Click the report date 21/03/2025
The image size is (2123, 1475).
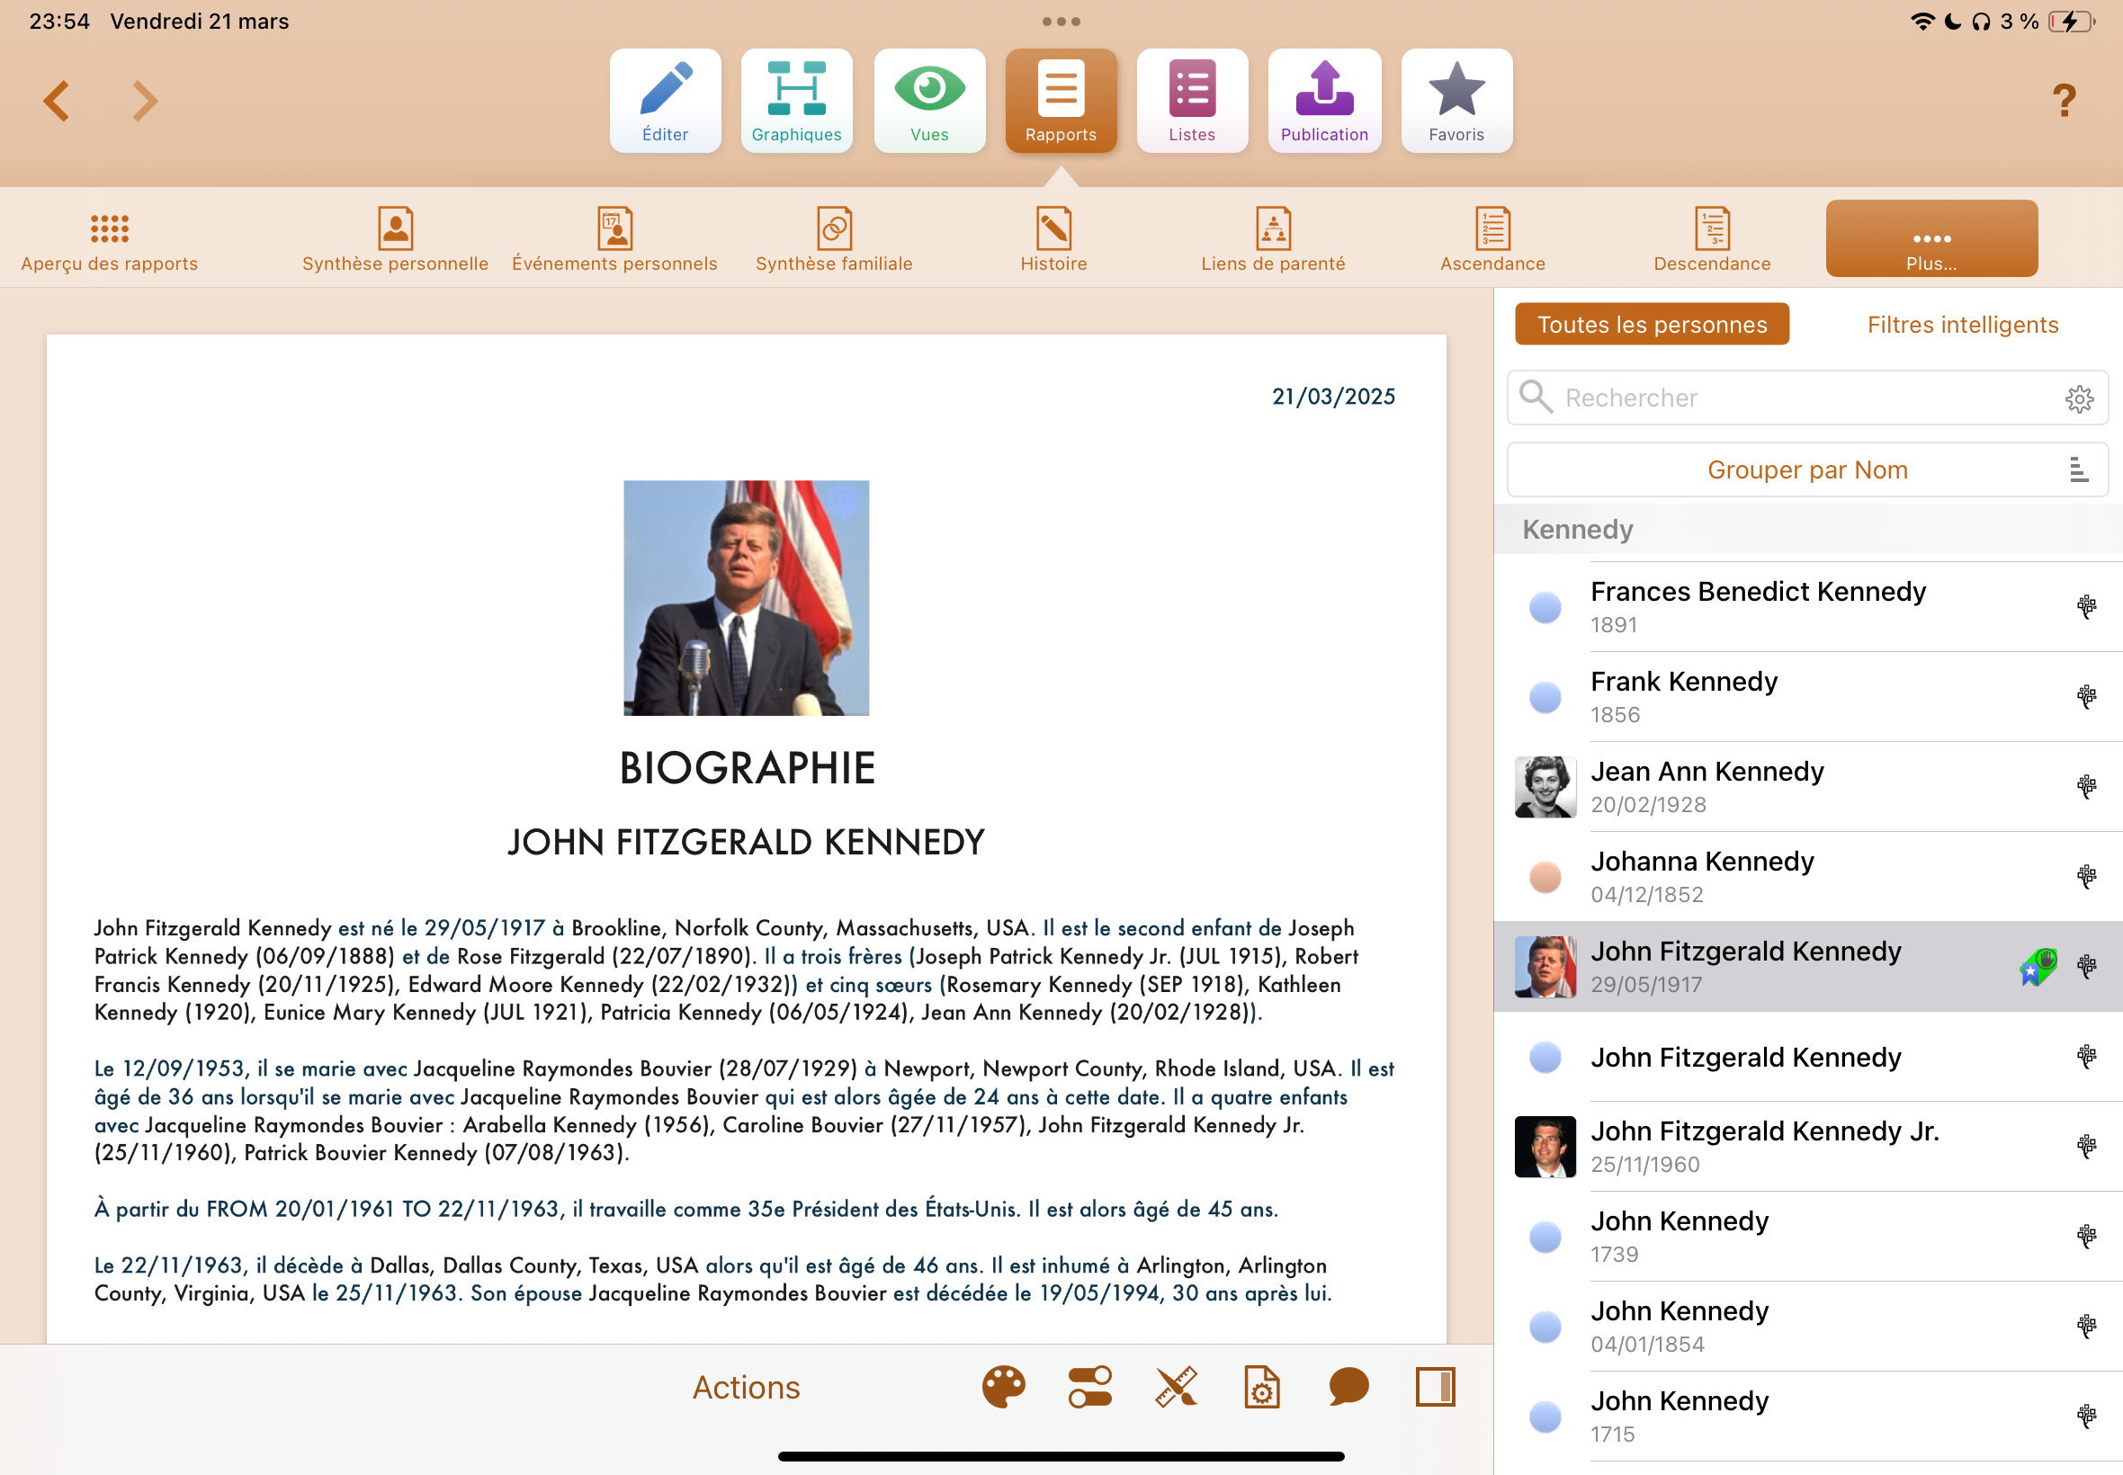click(1333, 397)
